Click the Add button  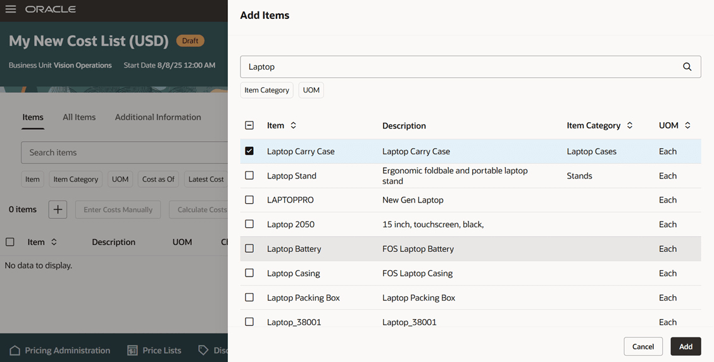coord(686,347)
